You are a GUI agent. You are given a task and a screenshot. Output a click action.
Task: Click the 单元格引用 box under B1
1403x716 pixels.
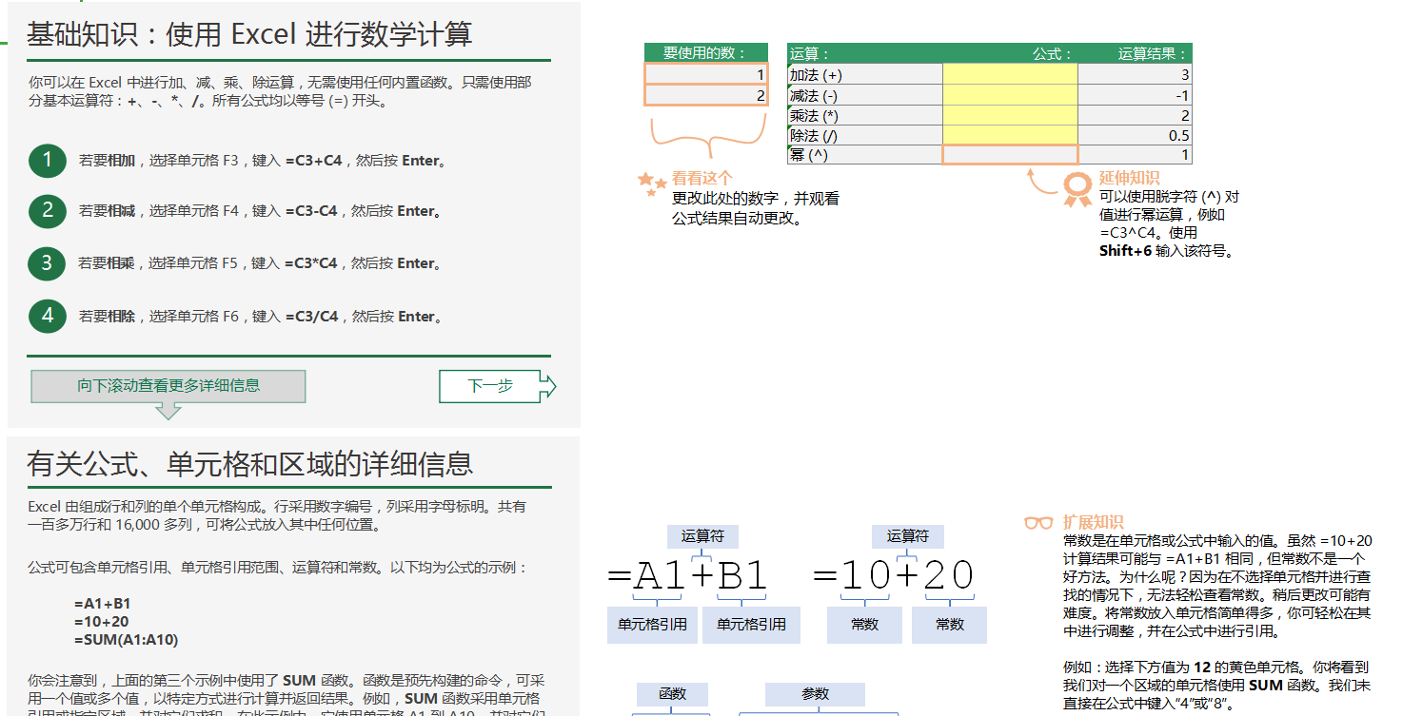pos(751,625)
